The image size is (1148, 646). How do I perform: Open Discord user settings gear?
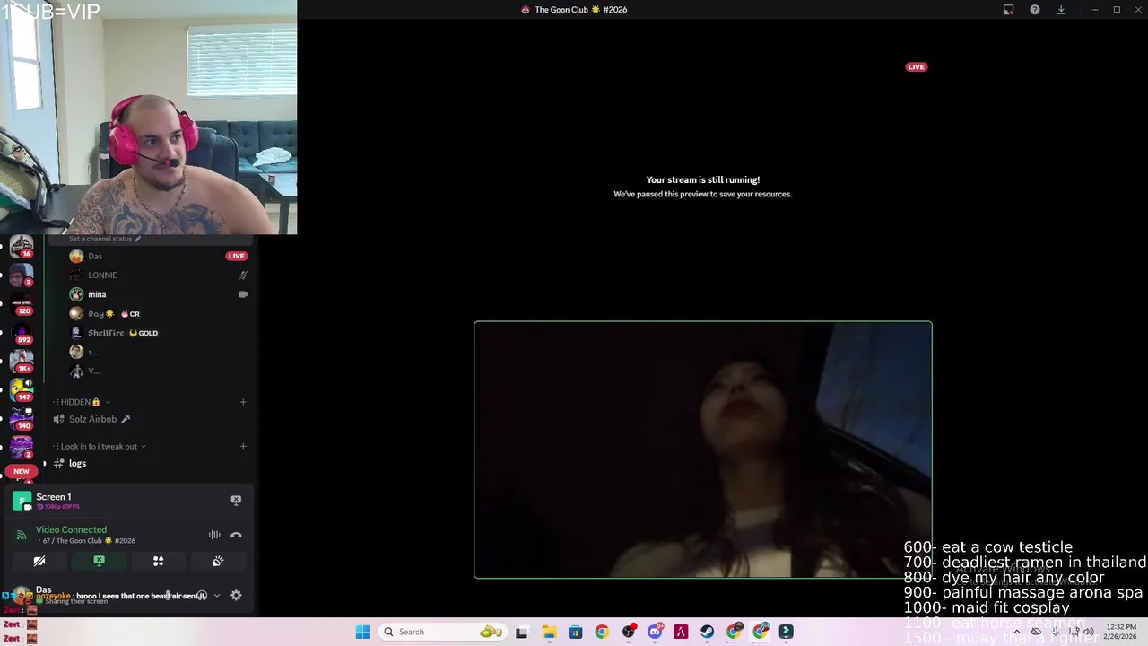[236, 595]
